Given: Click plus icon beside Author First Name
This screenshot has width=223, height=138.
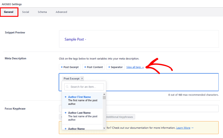Looking at the screenshot, I should 66,97.
